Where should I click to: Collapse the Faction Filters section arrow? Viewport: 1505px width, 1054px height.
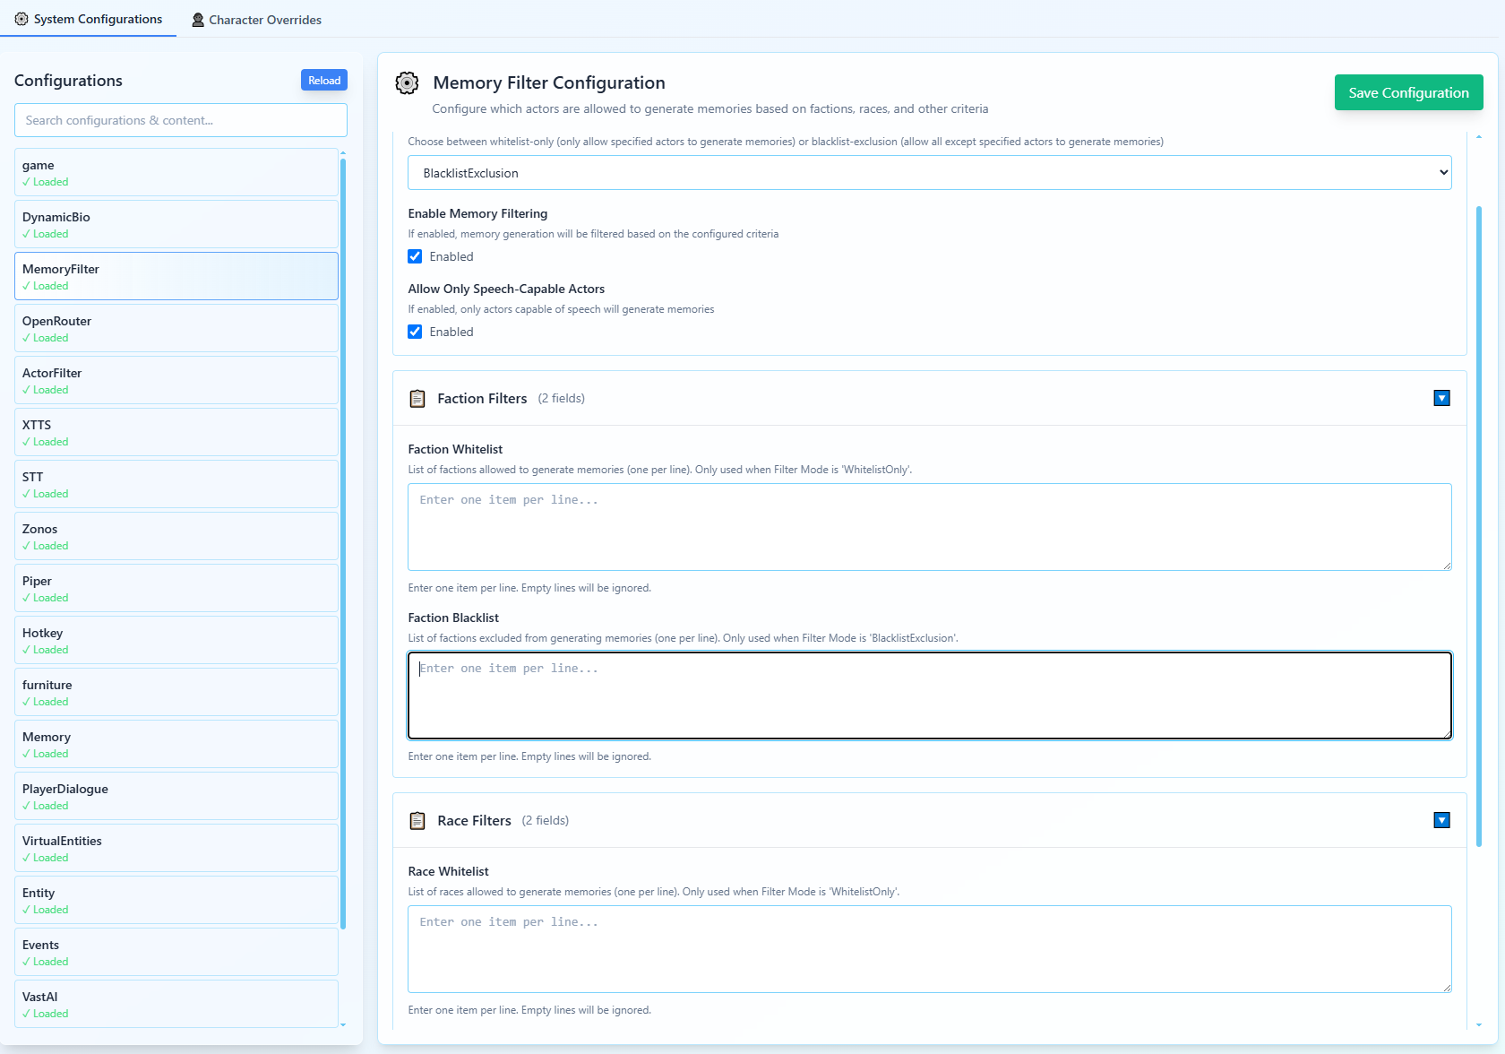pos(1441,399)
